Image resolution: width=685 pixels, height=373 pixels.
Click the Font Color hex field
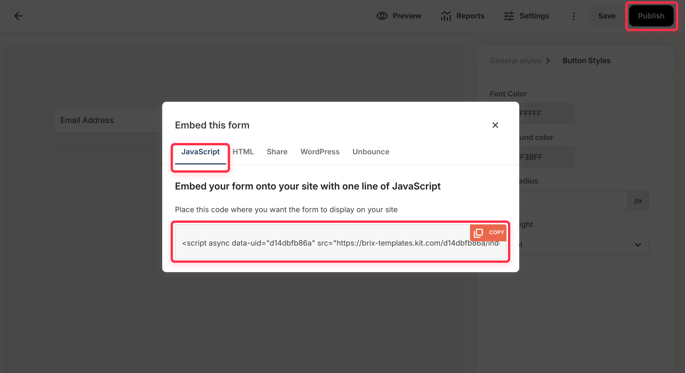tap(547, 113)
